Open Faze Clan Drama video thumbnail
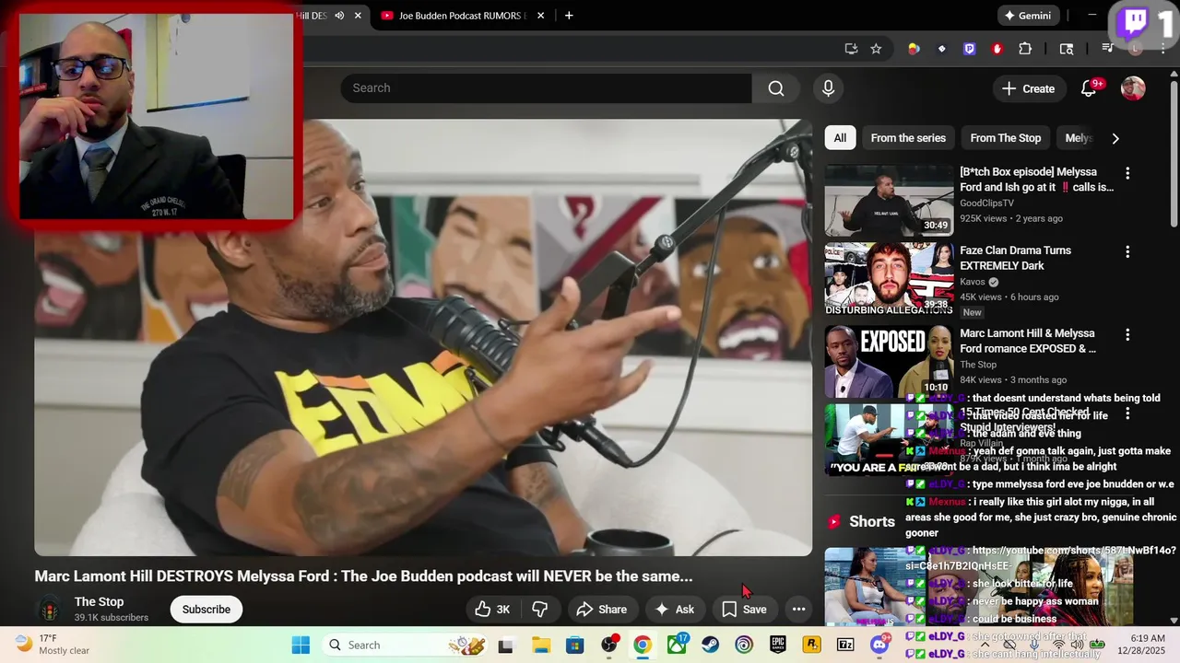This screenshot has height=663, width=1180. coord(889,278)
